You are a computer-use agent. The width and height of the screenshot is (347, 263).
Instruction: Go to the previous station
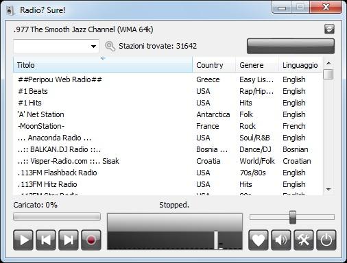tap(46, 240)
